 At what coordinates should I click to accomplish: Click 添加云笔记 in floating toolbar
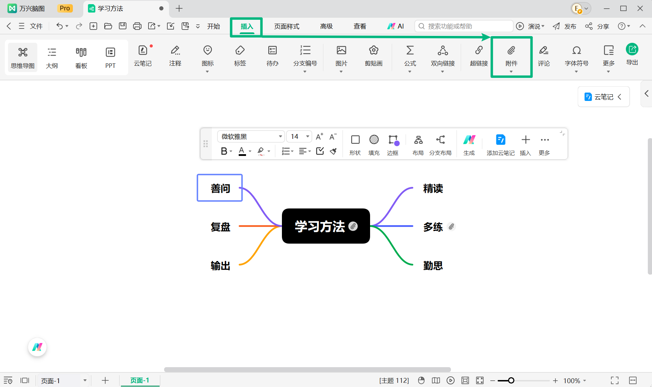click(501, 145)
